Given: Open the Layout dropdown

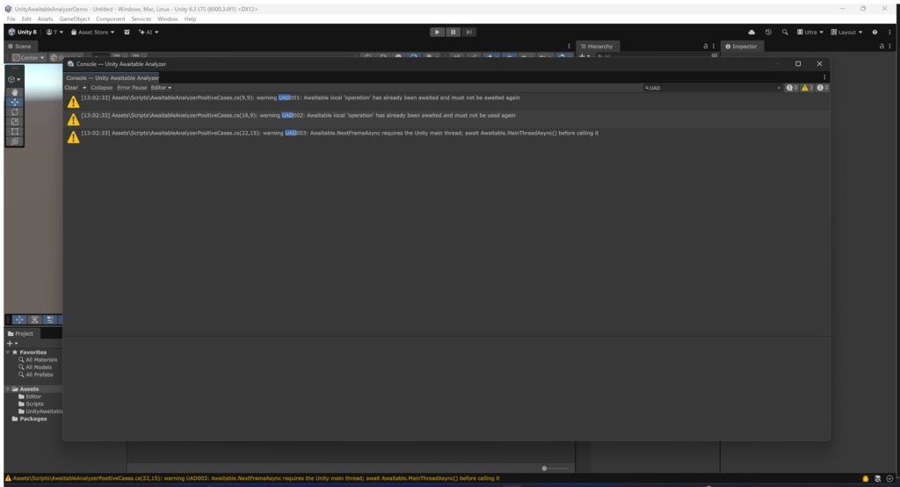Looking at the screenshot, I should 846,33.
